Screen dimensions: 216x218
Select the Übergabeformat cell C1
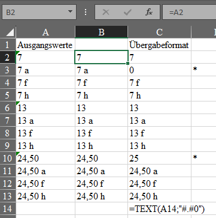coord(159,45)
